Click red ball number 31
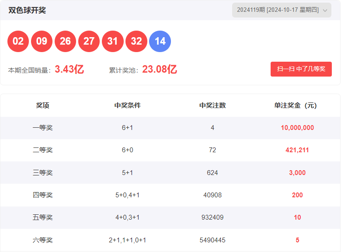 click(113, 42)
